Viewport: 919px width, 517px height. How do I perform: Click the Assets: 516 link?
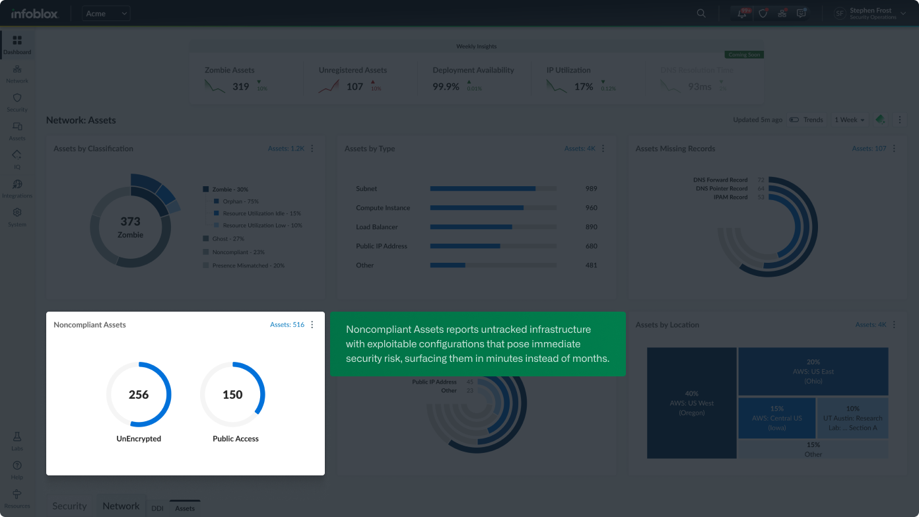287,325
